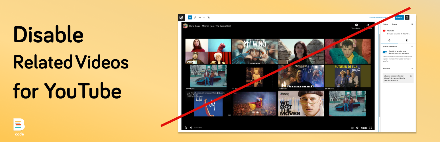Select the pencil edit tool
The height and width of the screenshot is (142, 440).
195,18
